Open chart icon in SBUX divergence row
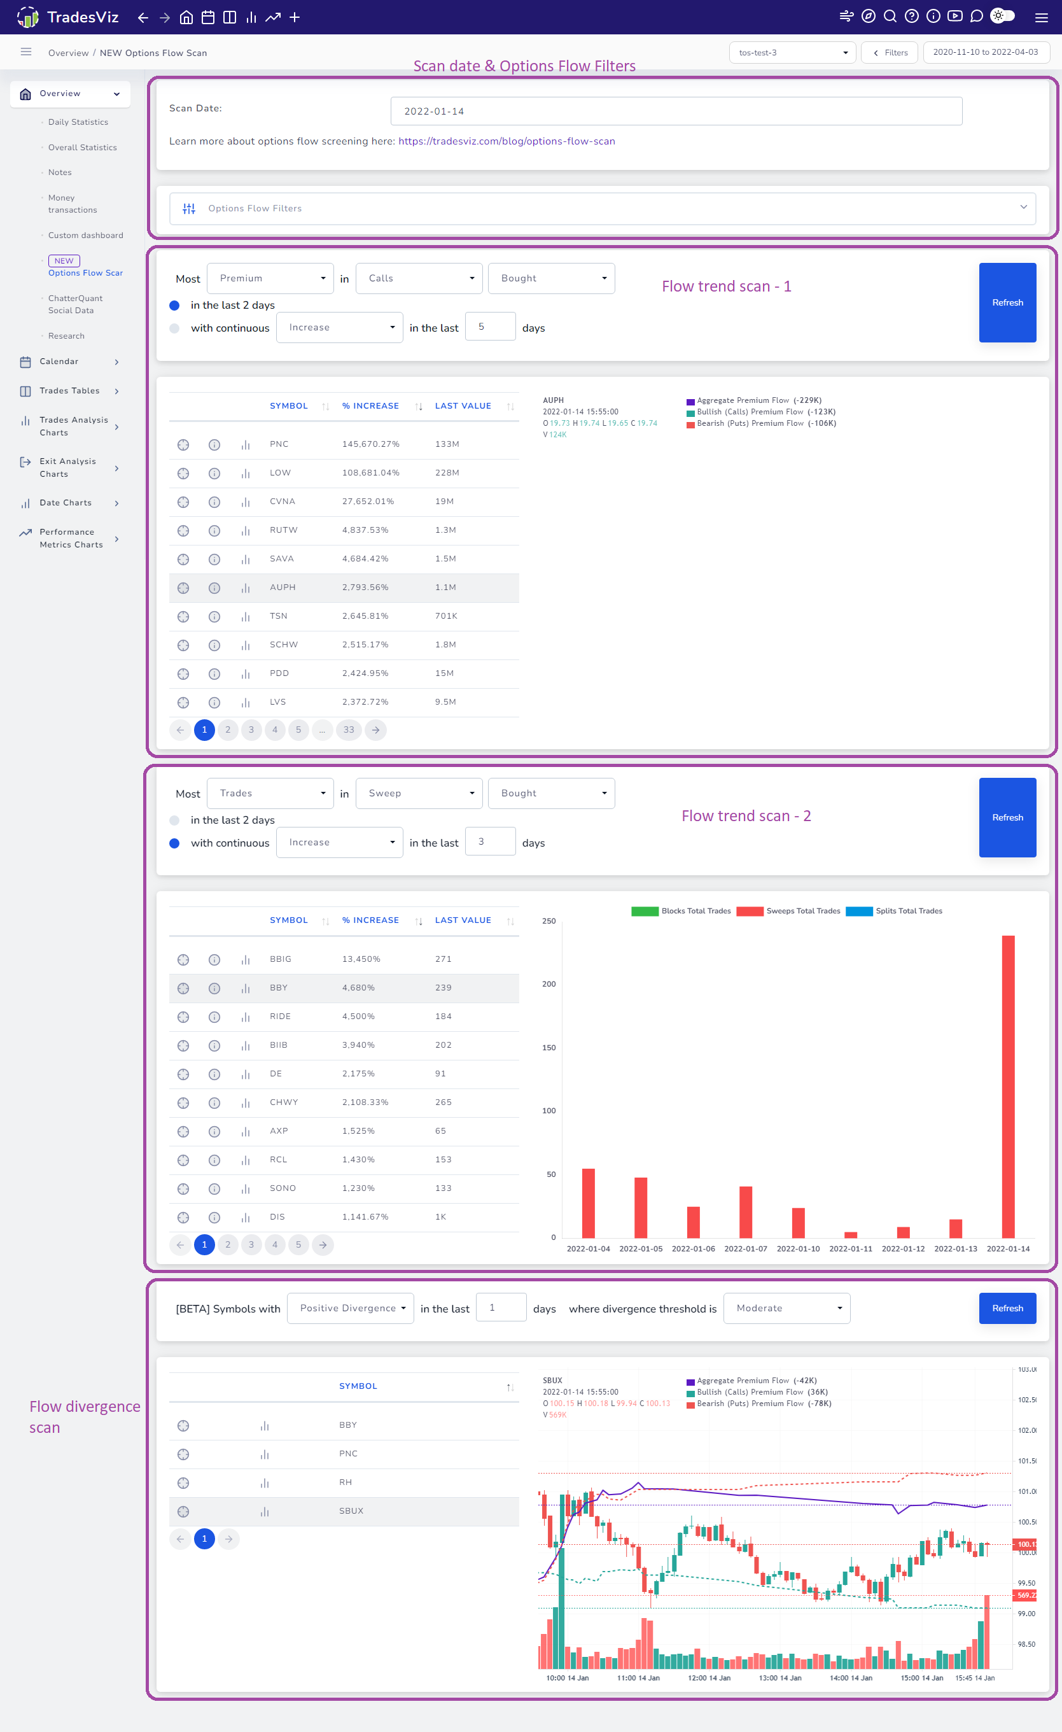Viewport: 1062px width, 1732px height. point(264,1511)
